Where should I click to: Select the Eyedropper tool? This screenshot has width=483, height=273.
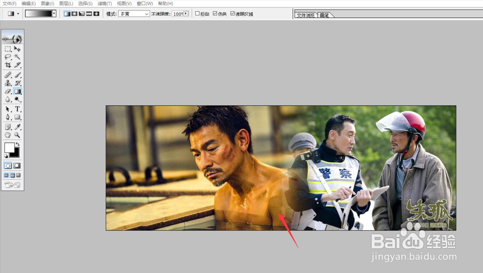click(x=17, y=127)
